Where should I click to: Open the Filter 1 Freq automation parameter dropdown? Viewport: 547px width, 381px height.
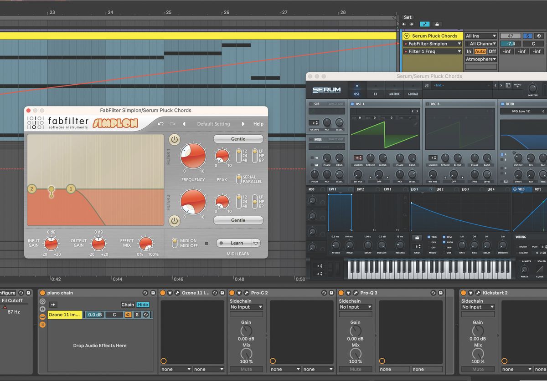pos(432,51)
